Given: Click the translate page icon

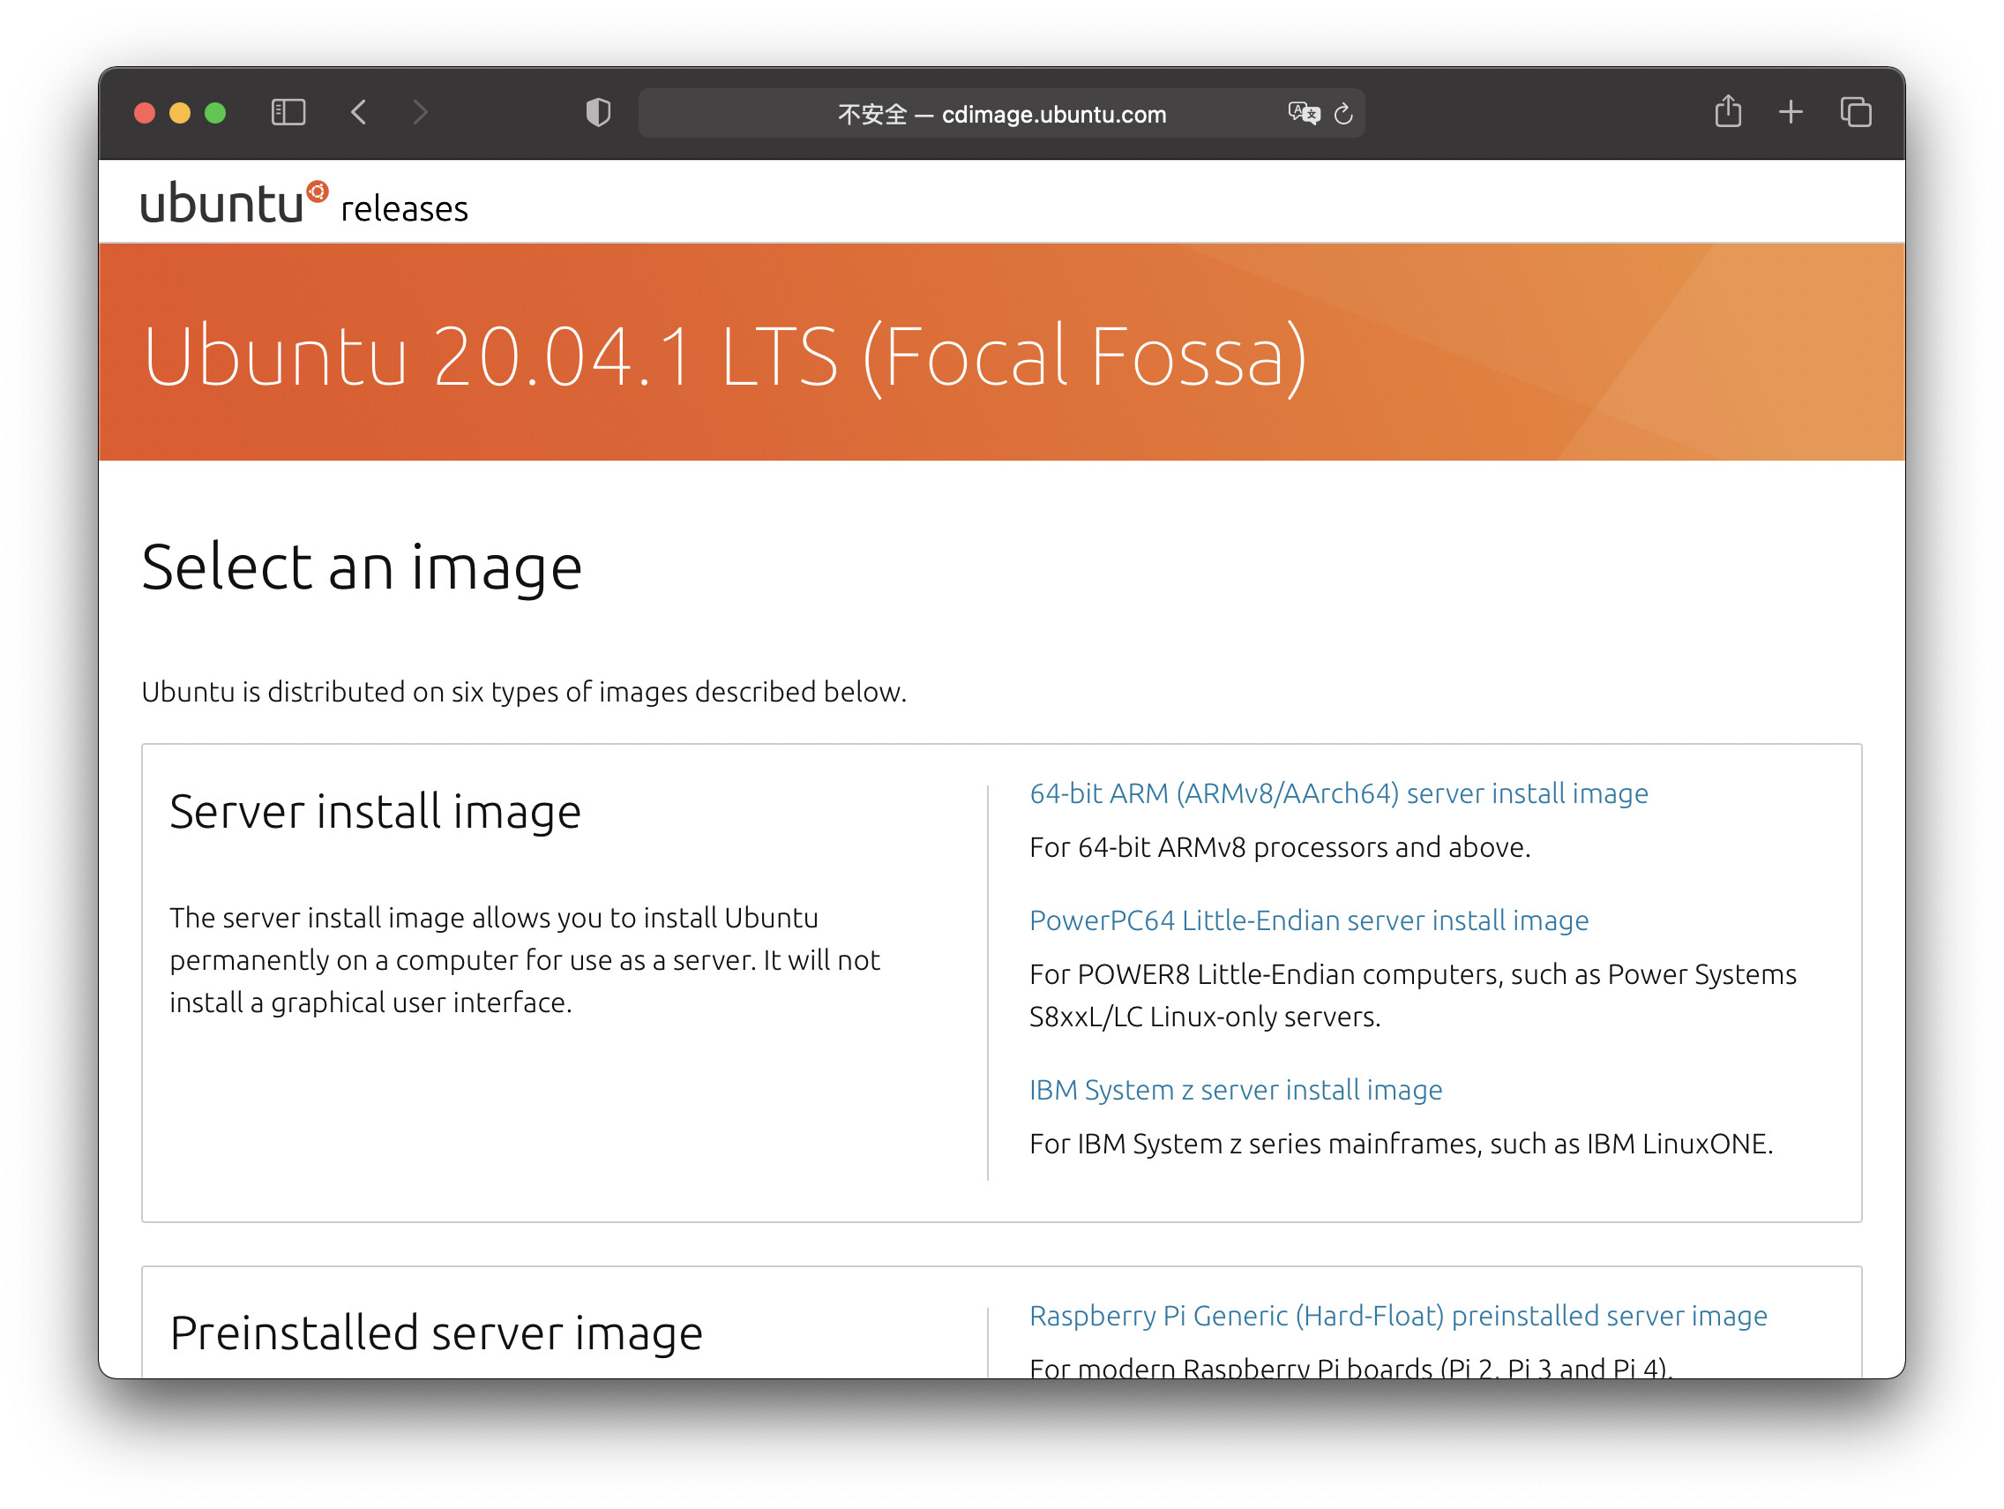Looking at the screenshot, I should (1304, 113).
